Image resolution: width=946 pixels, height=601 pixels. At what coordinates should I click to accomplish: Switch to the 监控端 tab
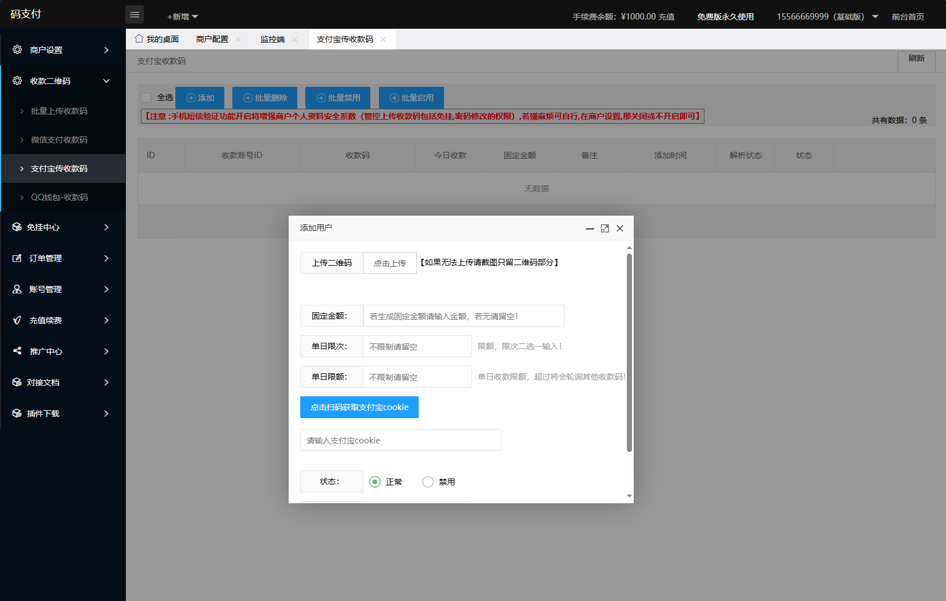pyautogui.click(x=271, y=39)
